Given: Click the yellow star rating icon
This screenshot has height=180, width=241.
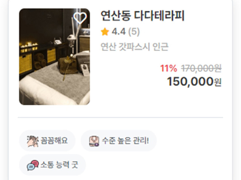Looking at the screenshot, I should point(105,31).
